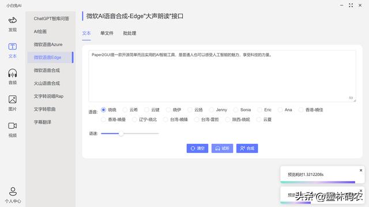Toggle fullscreen with the expand window icon

(x=351, y=5)
